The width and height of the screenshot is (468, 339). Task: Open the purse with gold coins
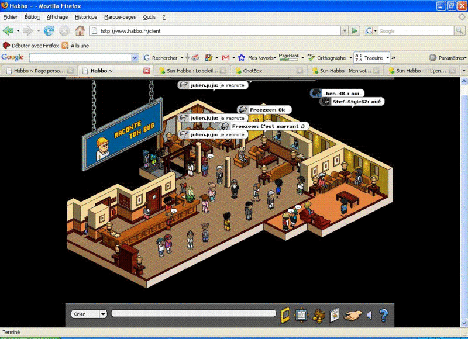(x=318, y=316)
